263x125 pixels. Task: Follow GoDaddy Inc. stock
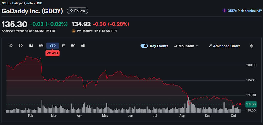77,11
